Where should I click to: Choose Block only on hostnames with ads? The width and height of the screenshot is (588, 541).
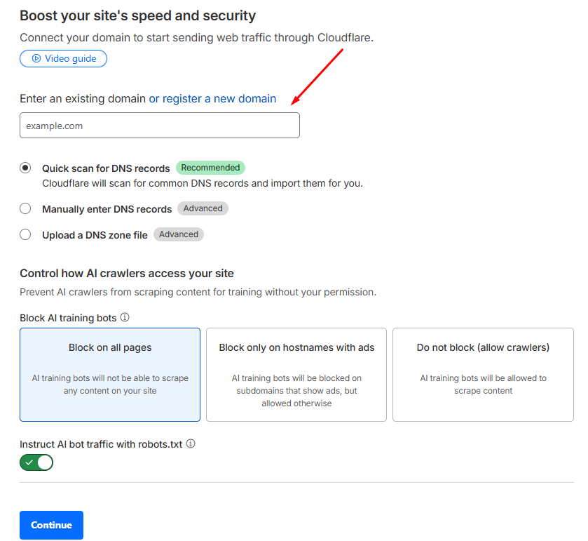(x=296, y=375)
